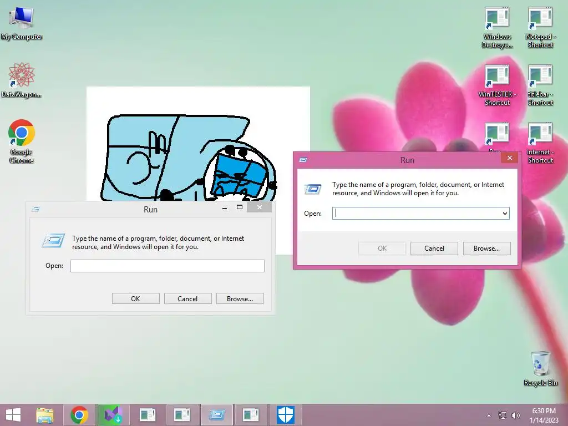Click Cancel in the gray Run window

point(187,299)
